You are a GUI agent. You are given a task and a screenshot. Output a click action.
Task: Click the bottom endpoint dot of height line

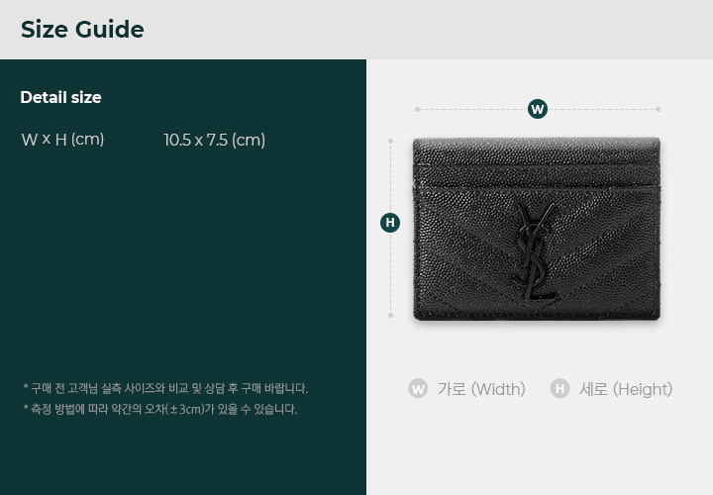coord(390,315)
